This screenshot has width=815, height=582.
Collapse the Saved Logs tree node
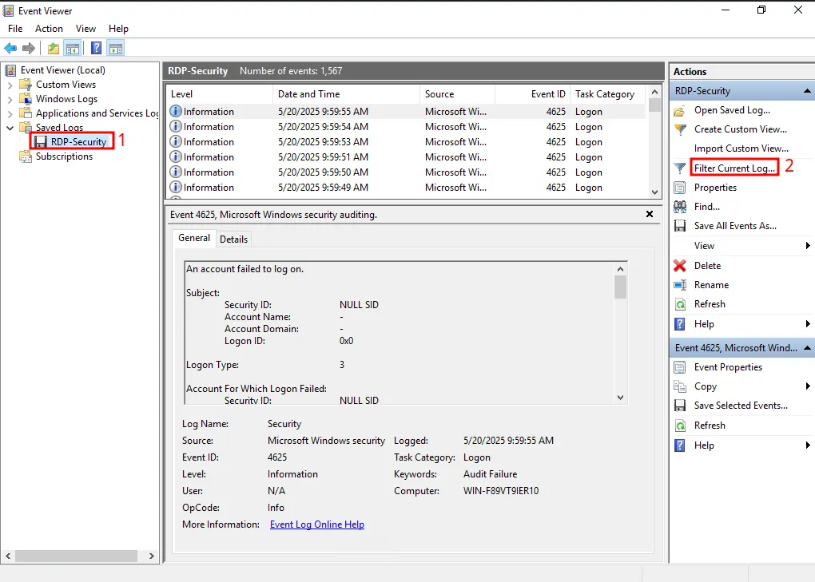pyautogui.click(x=10, y=128)
